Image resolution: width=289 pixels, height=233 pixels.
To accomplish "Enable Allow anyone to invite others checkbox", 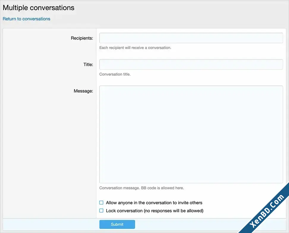I will (101, 203).
